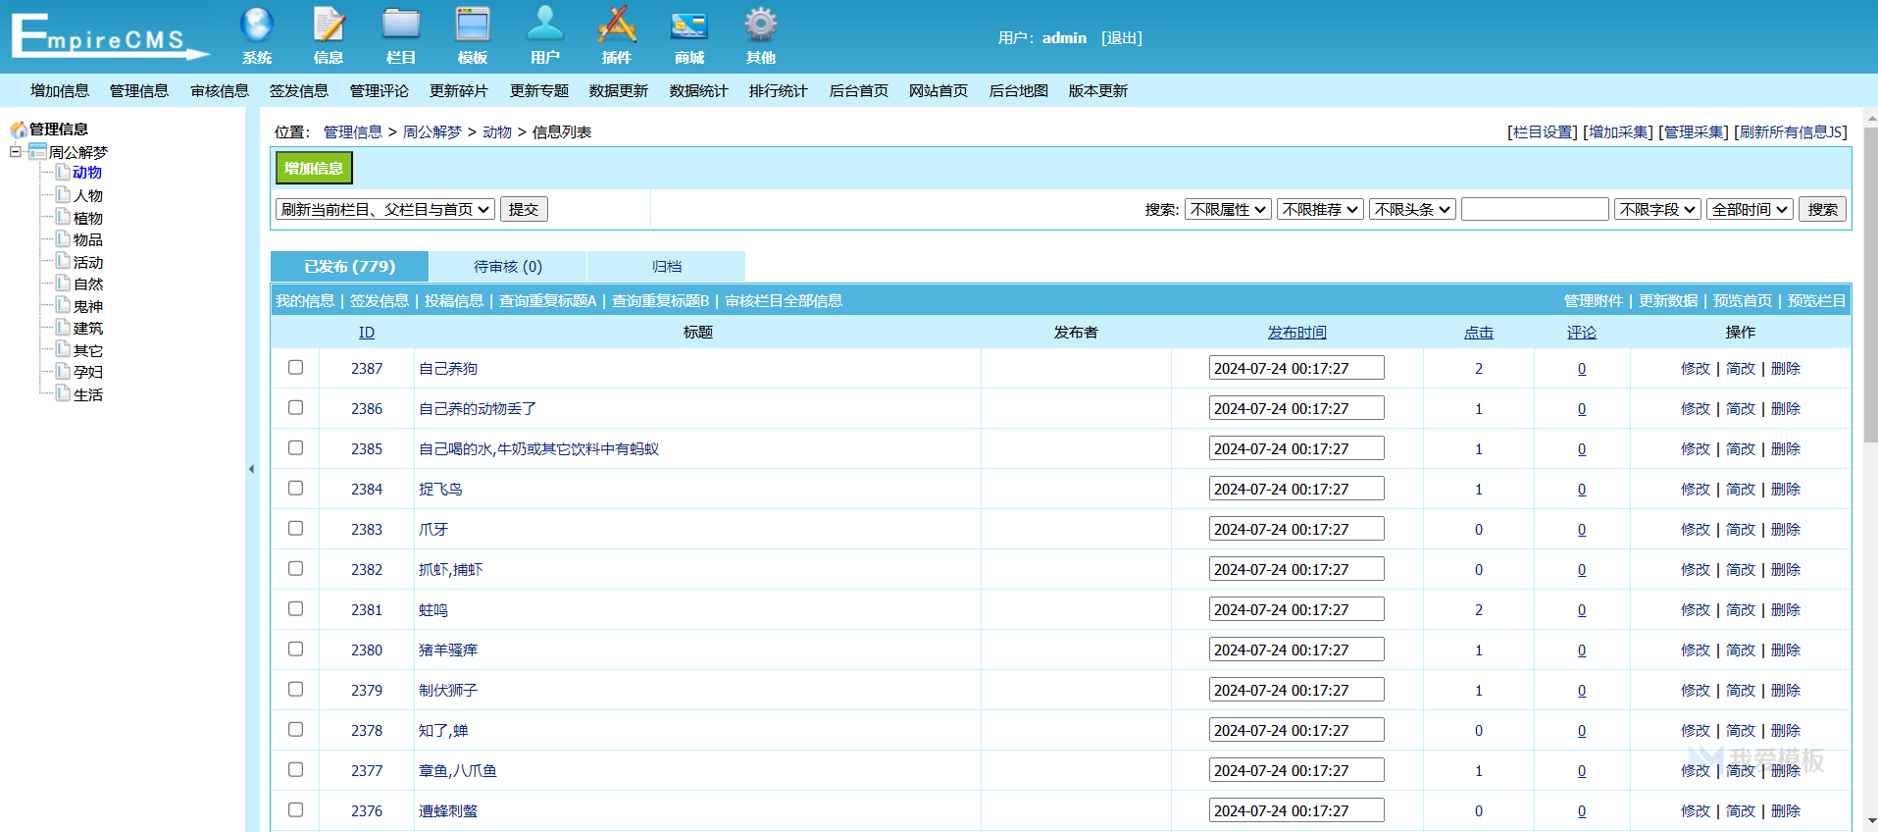Open the 刷新当前栏目、父栏目与首页 dropdown

(x=384, y=209)
